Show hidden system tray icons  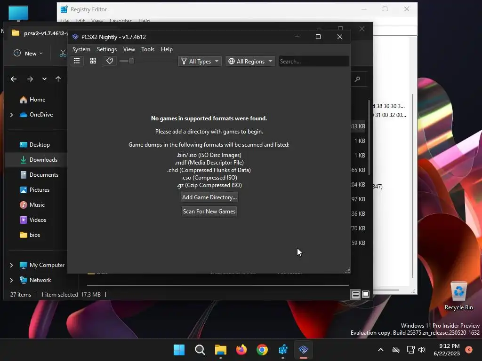pos(380,350)
